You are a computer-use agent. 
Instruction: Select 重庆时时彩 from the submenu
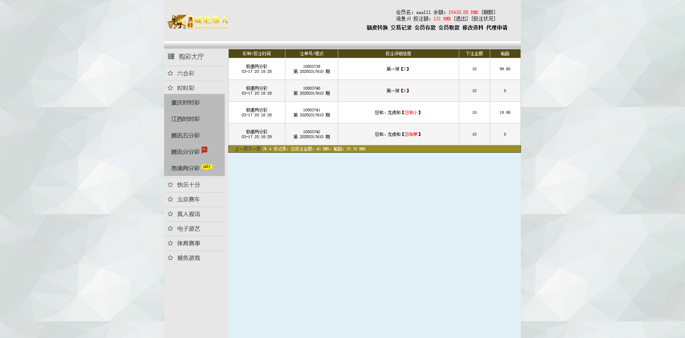pos(185,103)
